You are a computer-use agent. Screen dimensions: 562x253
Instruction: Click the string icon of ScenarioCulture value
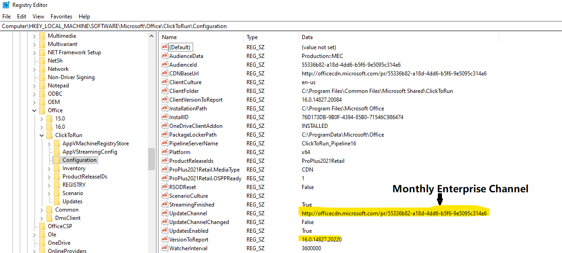[165, 195]
